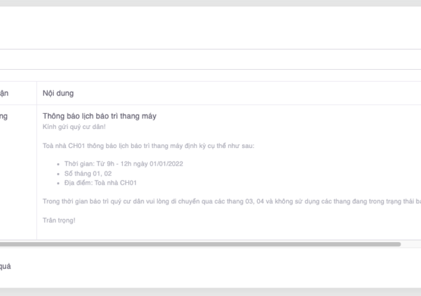The width and height of the screenshot is (421, 296).
Task: Click the blank white panel at the top
Action: coord(210,28)
